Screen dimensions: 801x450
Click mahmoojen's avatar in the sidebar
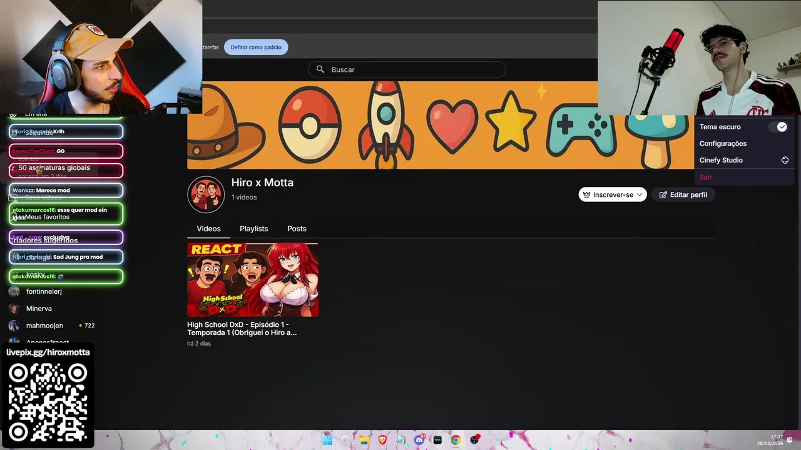click(x=14, y=326)
